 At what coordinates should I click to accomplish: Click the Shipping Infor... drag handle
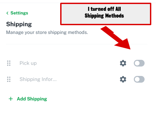pos(9,79)
